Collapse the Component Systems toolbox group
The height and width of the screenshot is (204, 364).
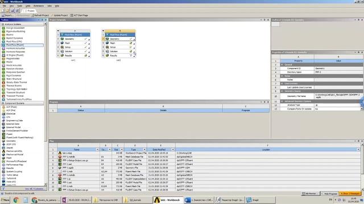(3, 103)
